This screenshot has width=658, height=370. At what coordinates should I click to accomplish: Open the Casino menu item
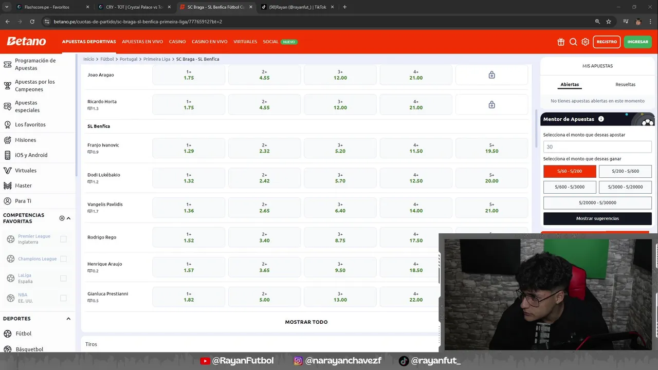[x=177, y=42]
